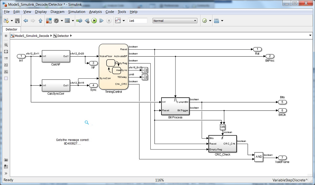The height and width of the screenshot is (185, 315).
Task: Click the Screenshot camera palette icon
Action: [6, 160]
